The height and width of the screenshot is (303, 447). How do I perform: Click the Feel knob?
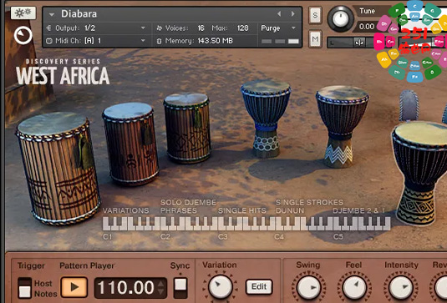[354, 288]
